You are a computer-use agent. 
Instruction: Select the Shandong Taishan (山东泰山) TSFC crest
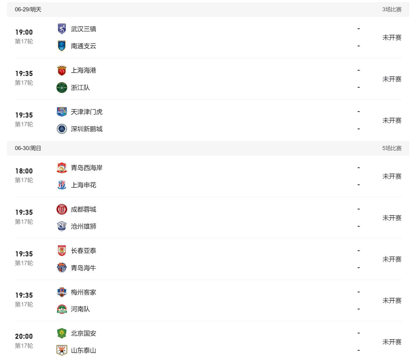pyautogui.click(x=62, y=350)
